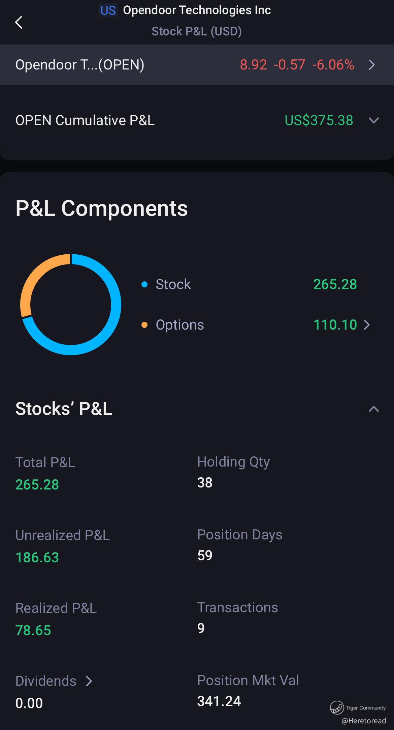
Task: Tap the Dividends label link
Action: tap(46, 681)
